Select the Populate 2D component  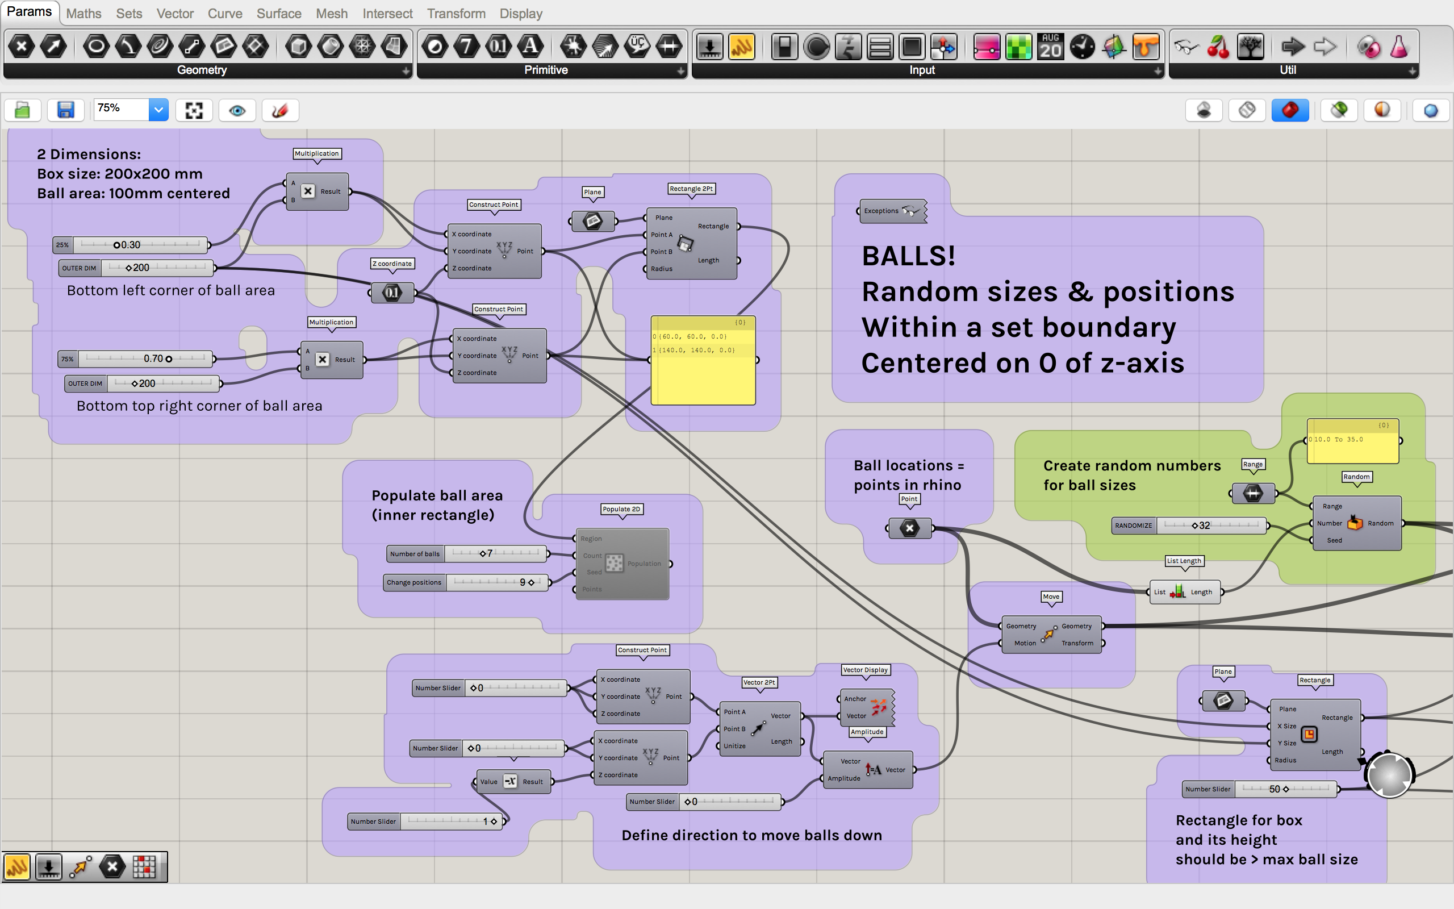(x=622, y=564)
